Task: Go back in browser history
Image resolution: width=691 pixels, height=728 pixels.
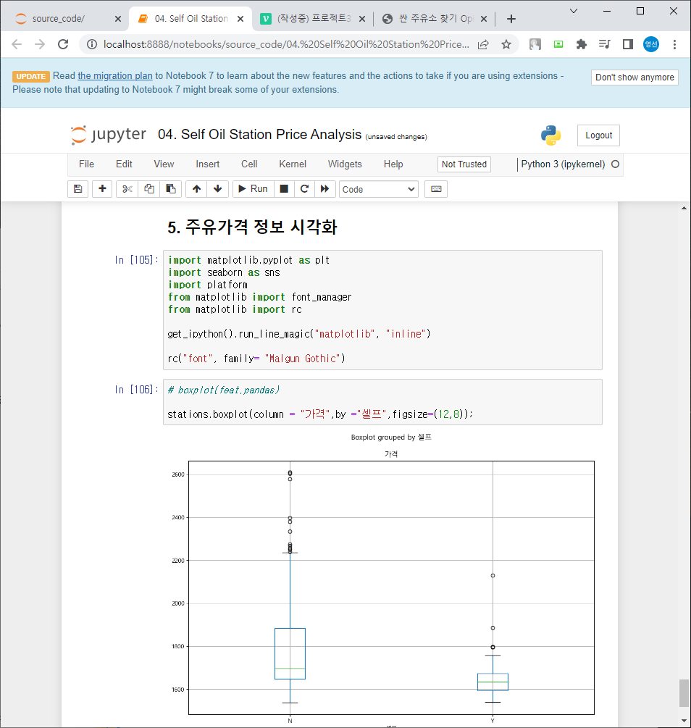Action: click(x=17, y=45)
